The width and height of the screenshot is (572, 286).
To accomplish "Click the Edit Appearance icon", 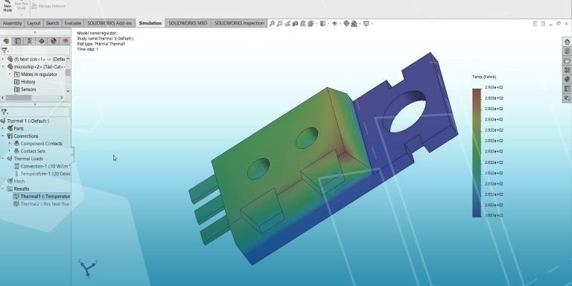I will (346, 24).
